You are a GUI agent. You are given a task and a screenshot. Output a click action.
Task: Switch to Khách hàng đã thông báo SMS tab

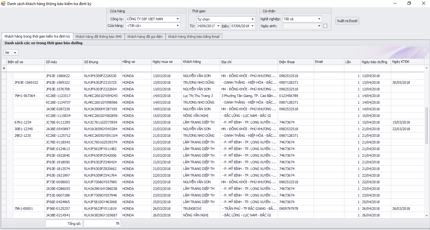(99, 37)
